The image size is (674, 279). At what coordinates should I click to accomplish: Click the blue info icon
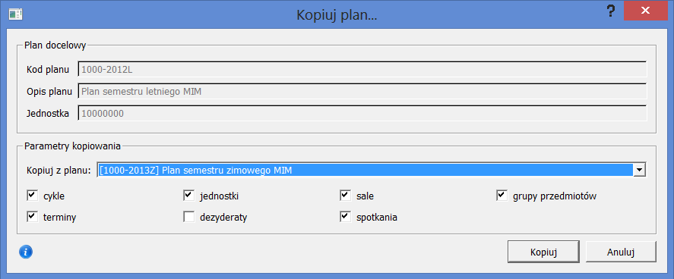(x=26, y=252)
